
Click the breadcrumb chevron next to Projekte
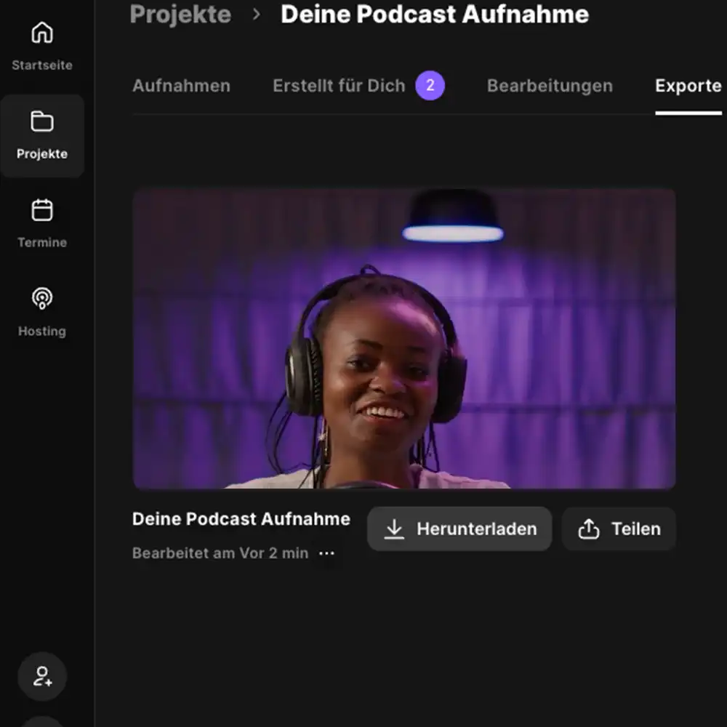click(x=255, y=15)
